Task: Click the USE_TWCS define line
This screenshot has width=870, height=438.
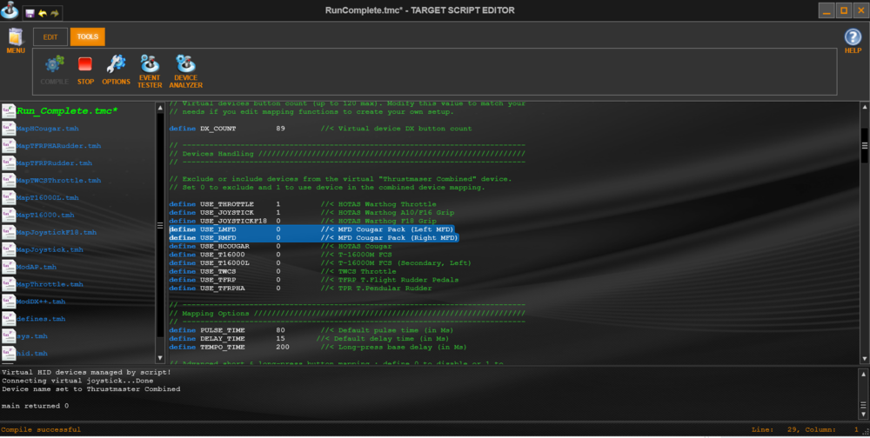Action: click(283, 272)
